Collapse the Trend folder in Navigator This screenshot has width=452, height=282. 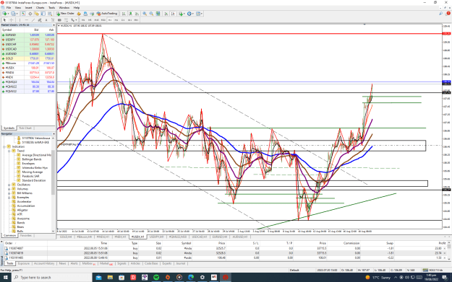9,151
